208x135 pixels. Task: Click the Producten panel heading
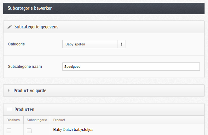(24, 109)
